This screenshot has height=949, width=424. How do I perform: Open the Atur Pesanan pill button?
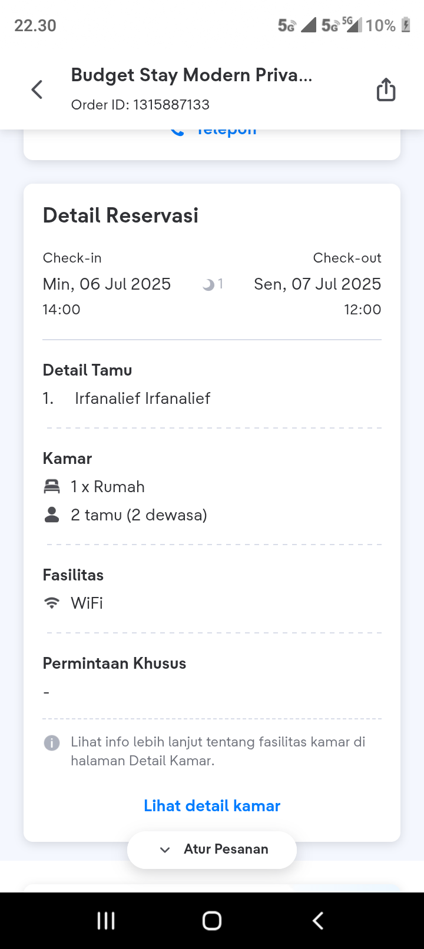(x=212, y=850)
